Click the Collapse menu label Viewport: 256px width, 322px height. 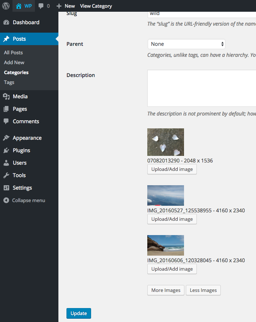click(29, 201)
